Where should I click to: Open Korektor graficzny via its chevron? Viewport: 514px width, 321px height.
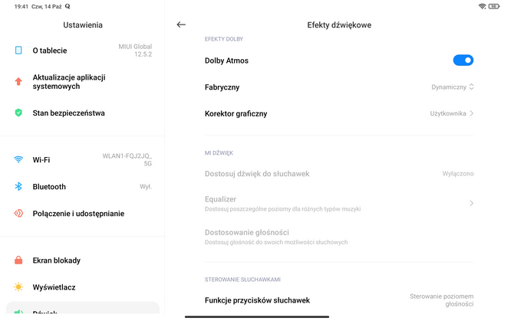(x=471, y=113)
